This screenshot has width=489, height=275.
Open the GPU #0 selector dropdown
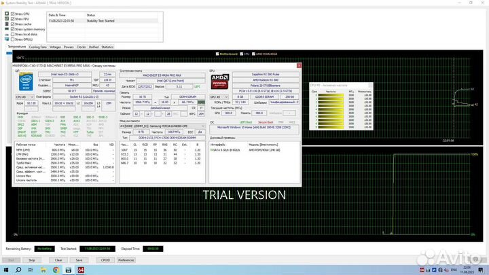click(219, 97)
